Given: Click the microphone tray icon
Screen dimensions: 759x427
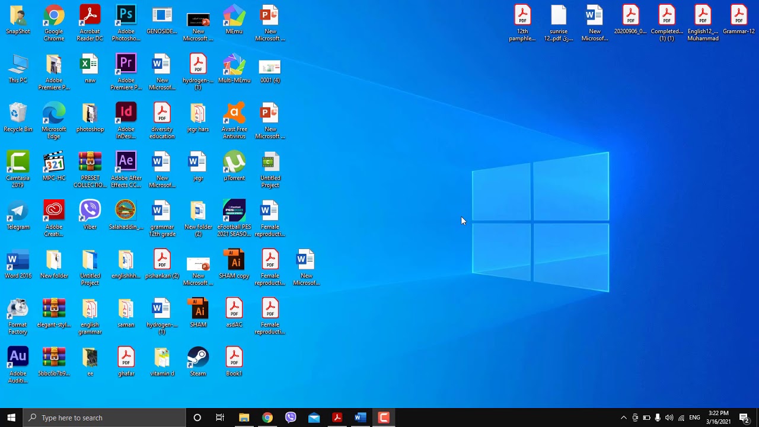Looking at the screenshot, I should click(658, 418).
